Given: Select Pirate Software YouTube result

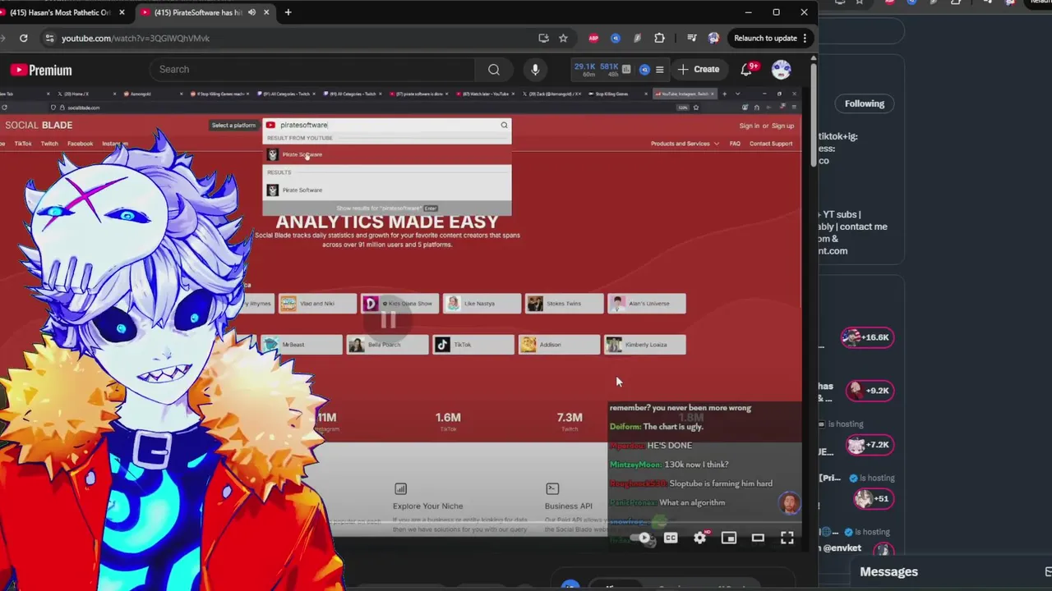Looking at the screenshot, I should tap(386, 154).
